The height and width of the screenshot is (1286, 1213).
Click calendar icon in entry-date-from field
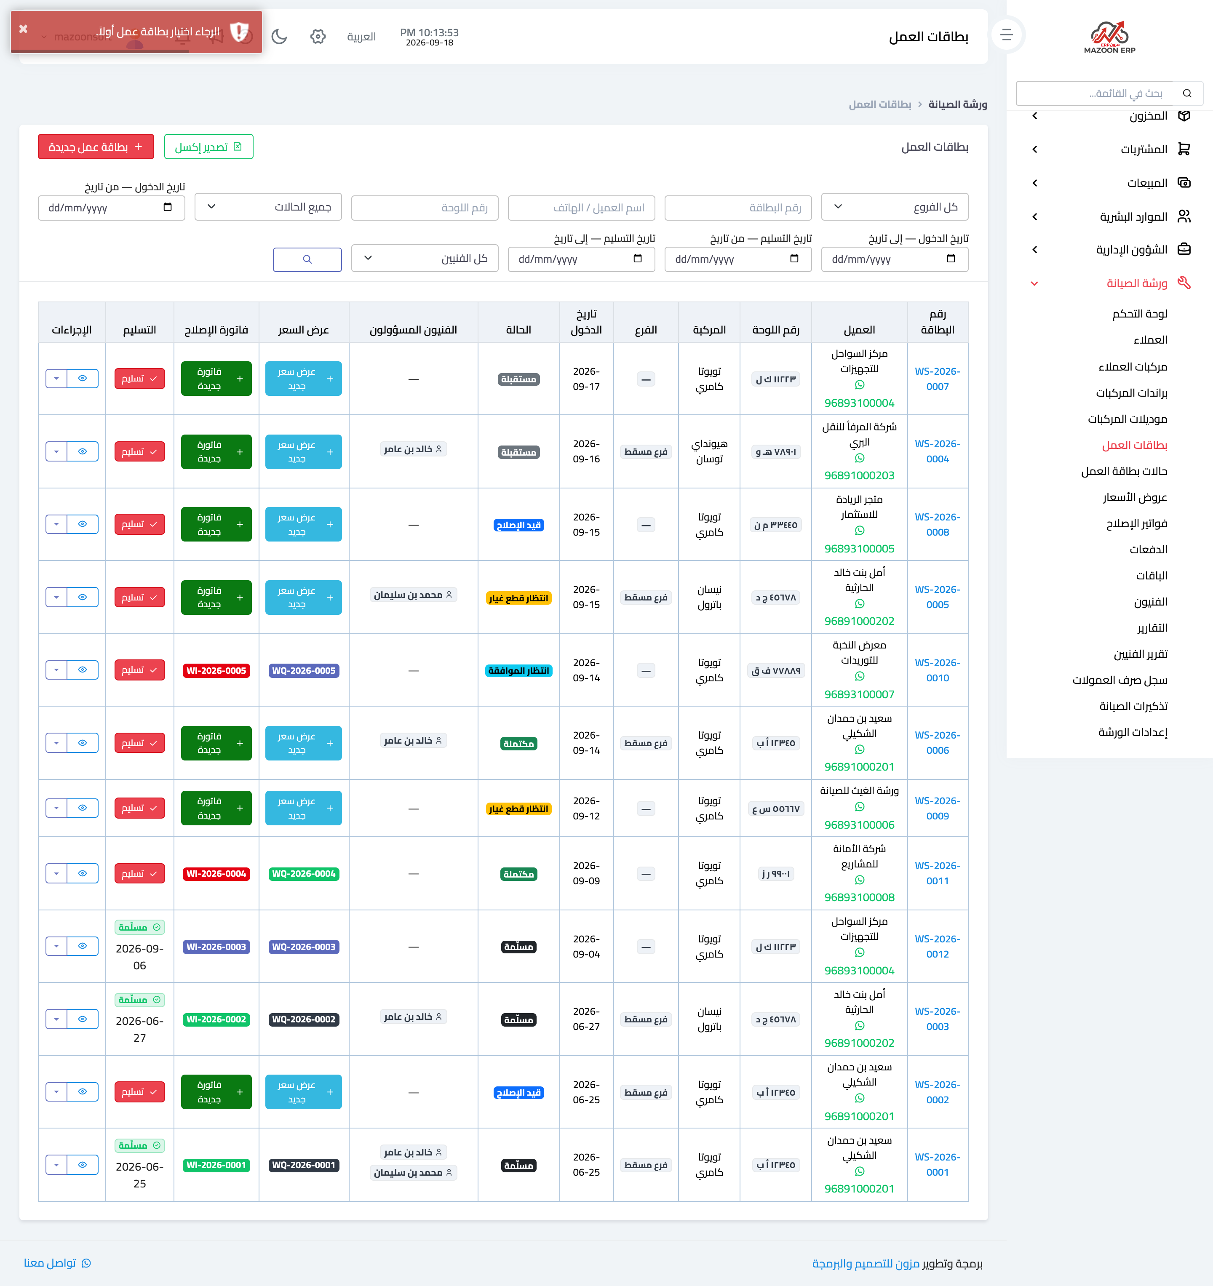(168, 208)
